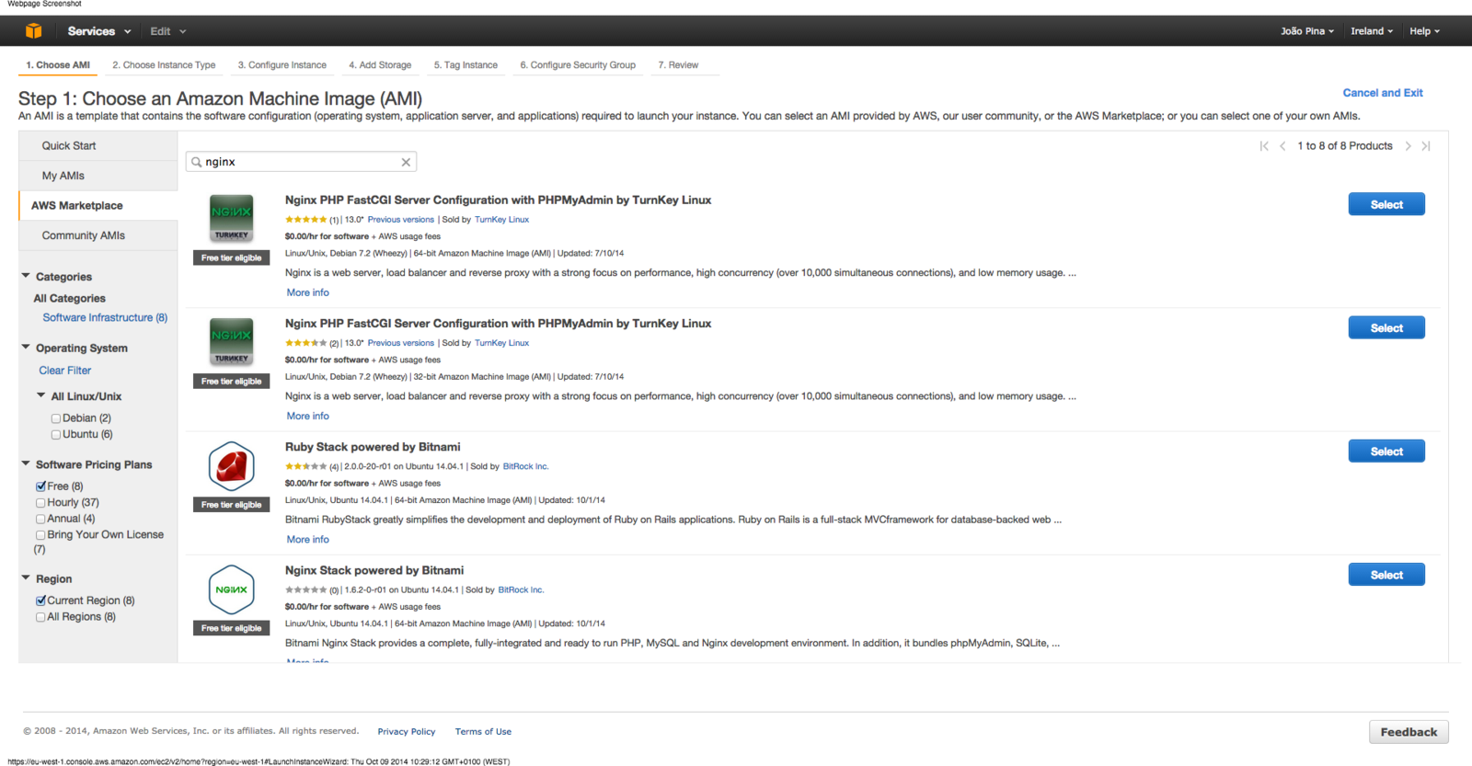The image size is (1472, 766).
Task: Open the My AMIs list
Action: pyautogui.click(x=98, y=176)
